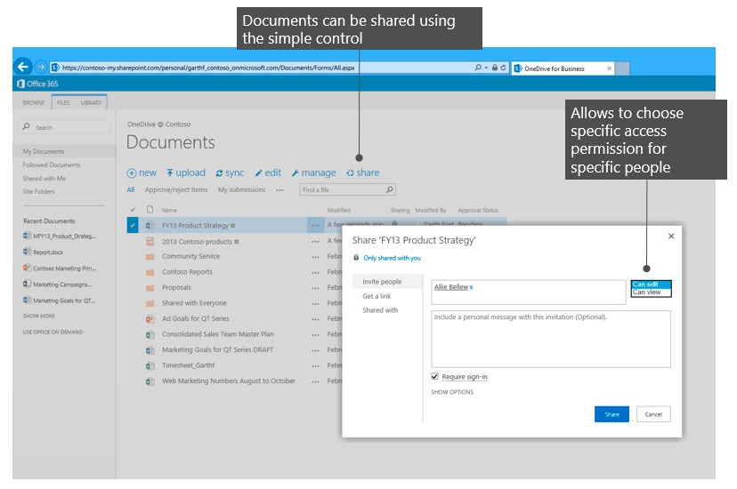Click the sync toolbar button
This screenshot has width=737, height=489.
(x=230, y=172)
